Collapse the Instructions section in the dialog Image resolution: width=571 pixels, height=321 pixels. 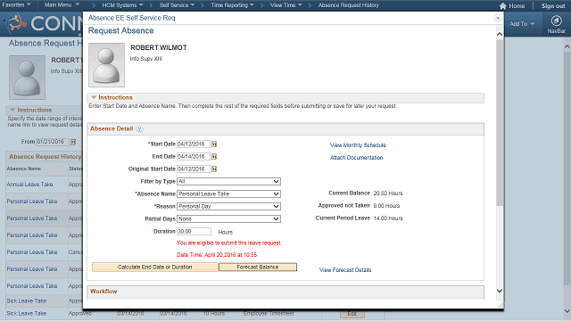pos(94,97)
